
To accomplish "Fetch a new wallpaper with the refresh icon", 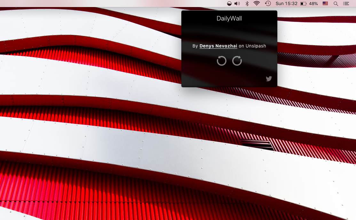I will coord(237,61).
